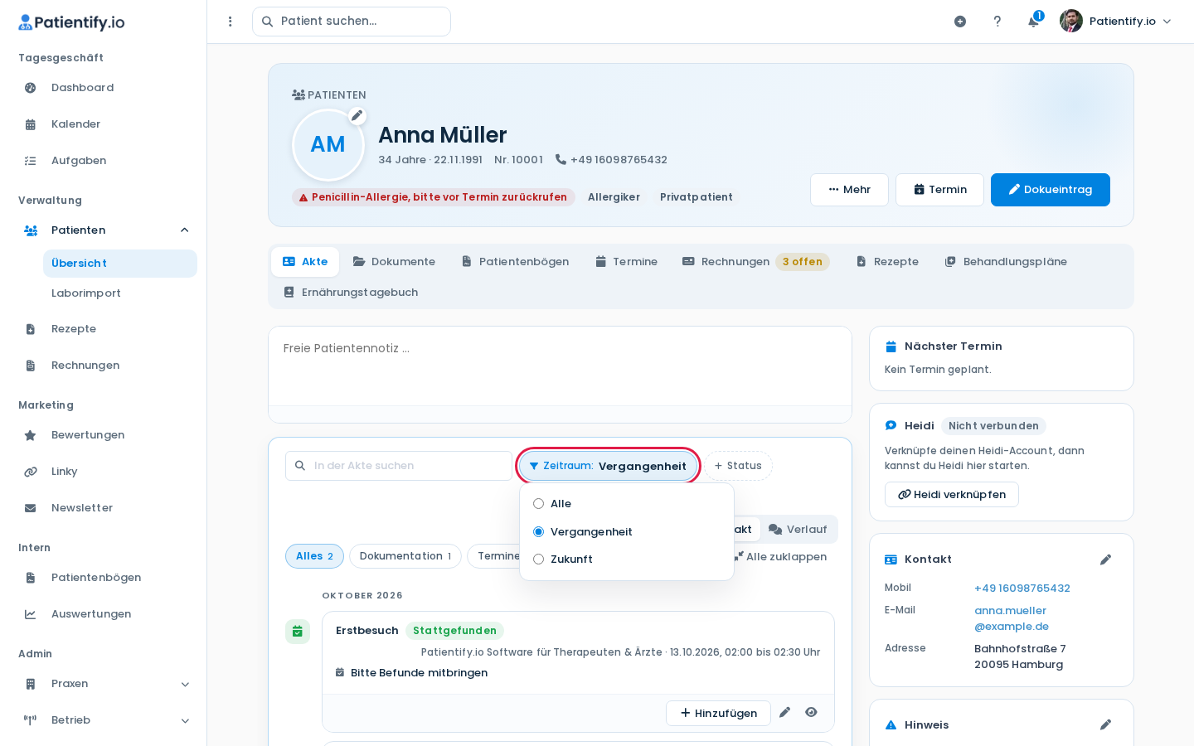Select the Alle radio option

[539, 504]
